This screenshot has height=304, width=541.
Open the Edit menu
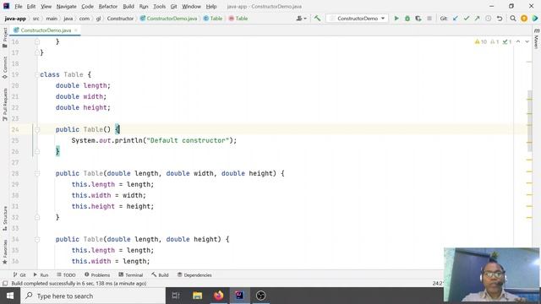[x=31, y=6]
